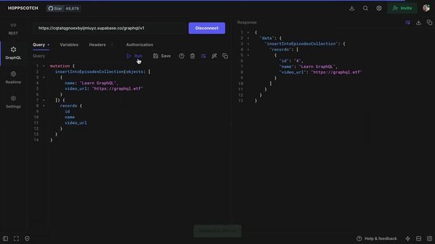Open the interceptor shield icon in the footer
This screenshot has height=244, width=435.
[27, 239]
